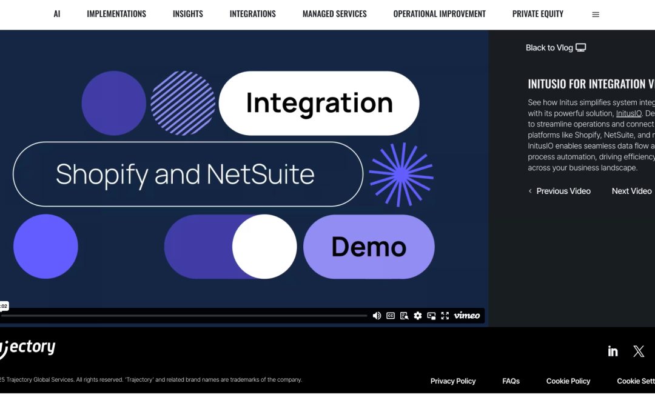Click the InitusIO link in description
This screenshot has width=655, height=409.
point(628,113)
